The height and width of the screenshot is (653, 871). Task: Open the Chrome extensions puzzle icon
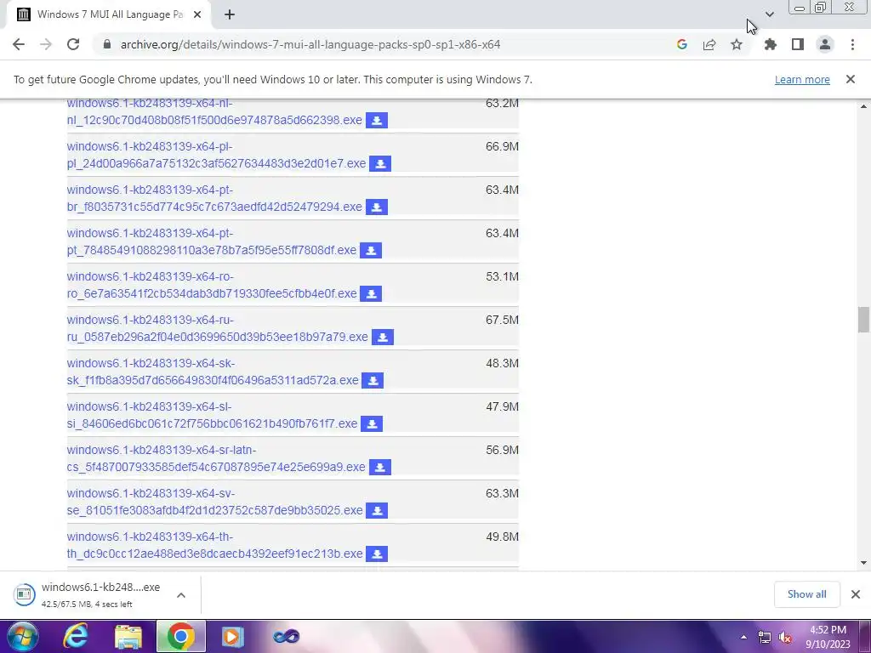click(771, 44)
